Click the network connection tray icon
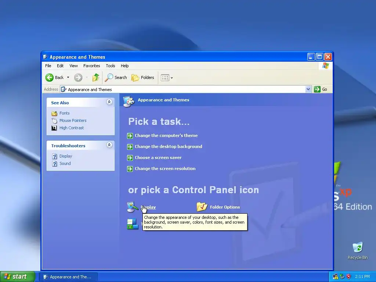 [342, 277]
